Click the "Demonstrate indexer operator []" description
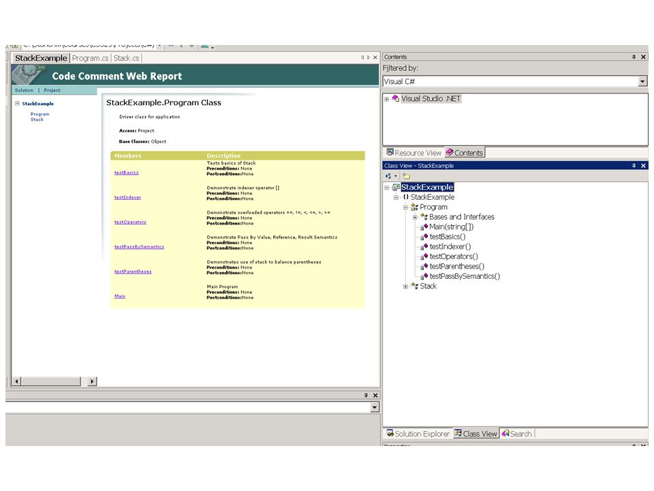This screenshot has width=654, height=491. [243, 188]
